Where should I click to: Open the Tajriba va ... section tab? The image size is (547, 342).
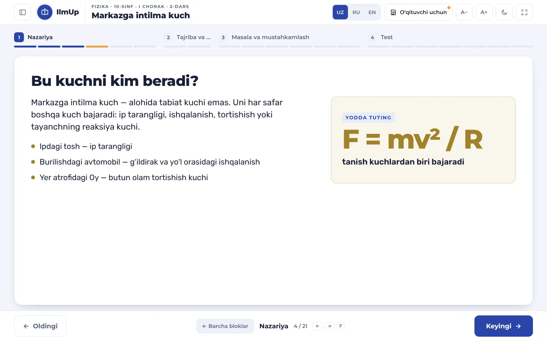[x=187, y=37]
